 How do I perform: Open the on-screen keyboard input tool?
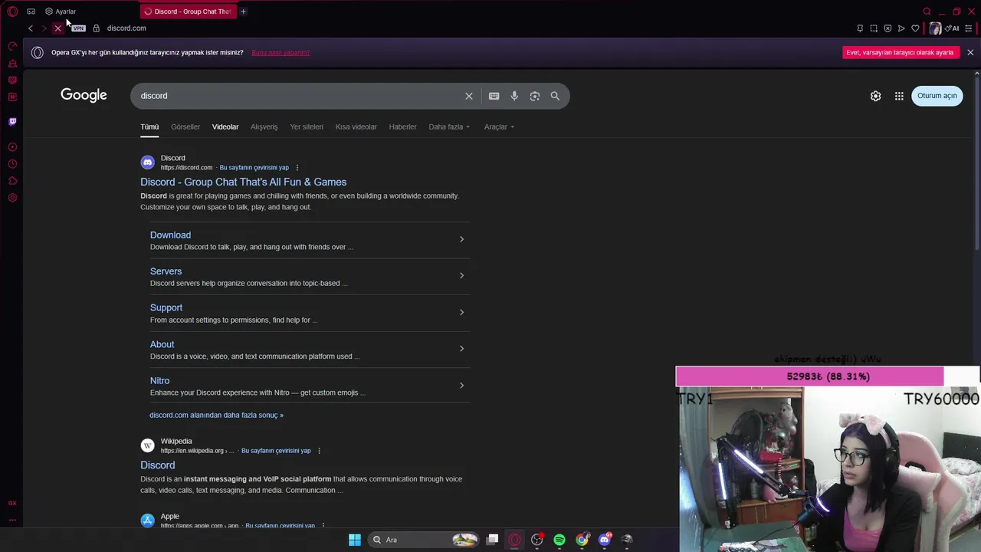(494, 96)
